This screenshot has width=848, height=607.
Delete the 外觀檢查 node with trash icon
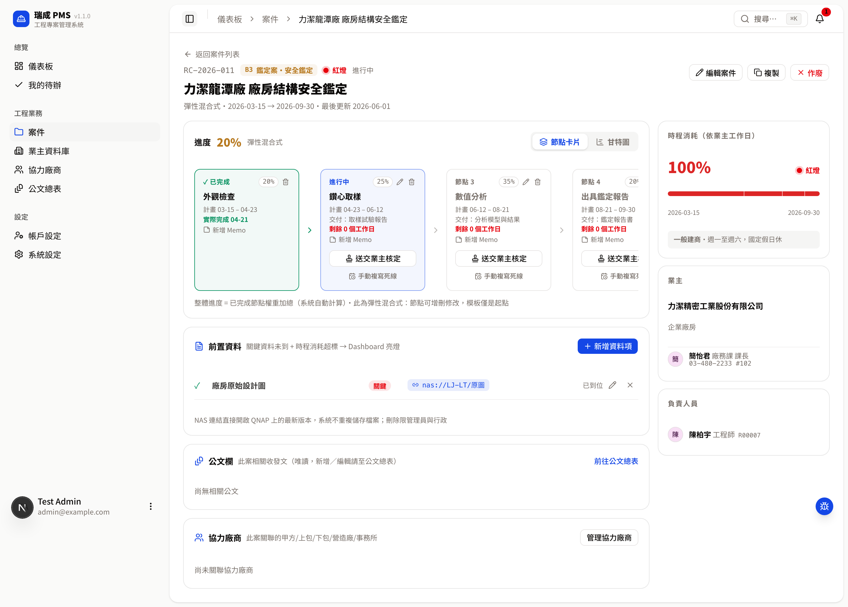[x=286, y=182]
